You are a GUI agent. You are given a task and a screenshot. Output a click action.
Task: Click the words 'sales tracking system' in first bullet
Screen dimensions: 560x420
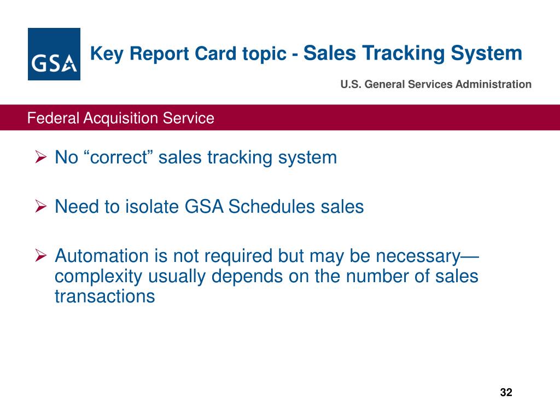click(248, 157)
